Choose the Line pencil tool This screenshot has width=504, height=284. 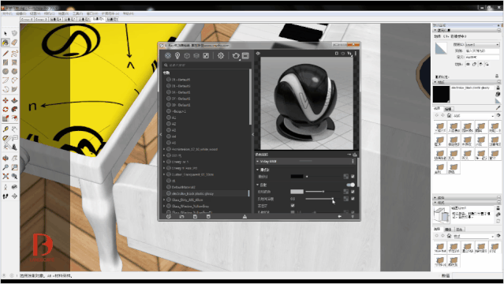(x=6, y=54)
